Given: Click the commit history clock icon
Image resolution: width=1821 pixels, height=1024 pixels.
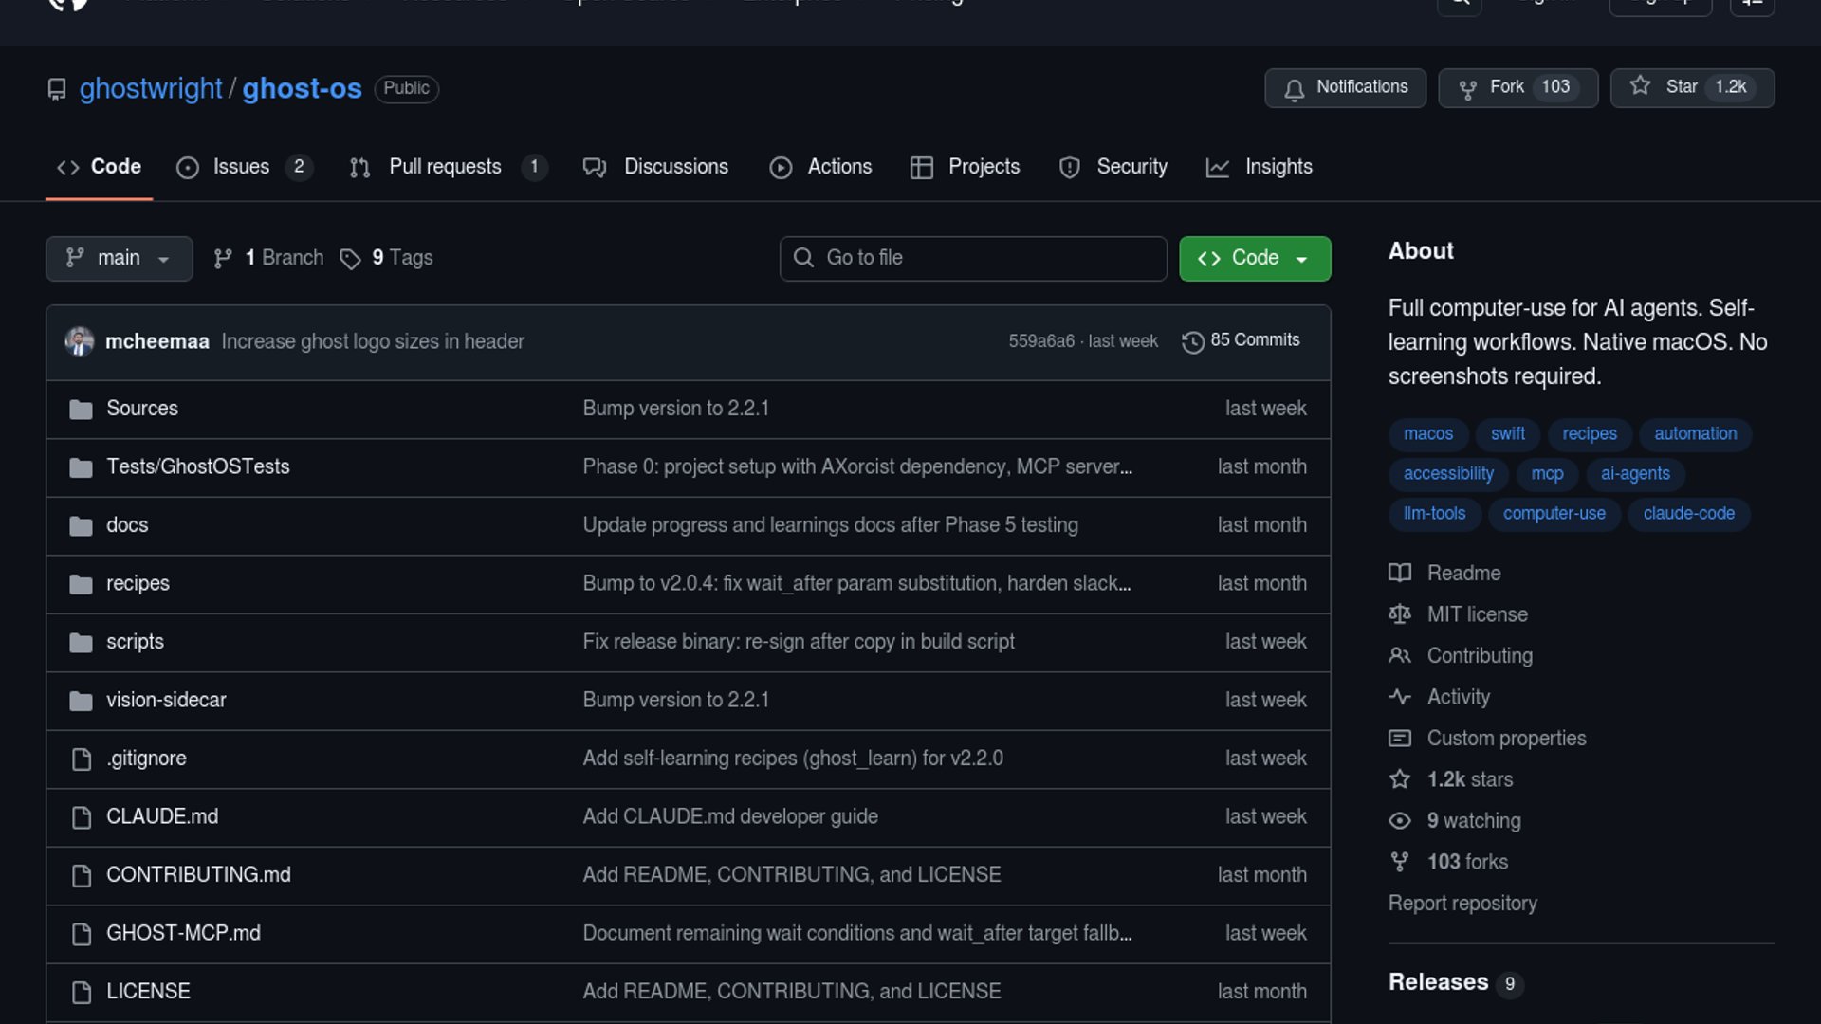Looking at the screenshot, I should point(1192,341).
